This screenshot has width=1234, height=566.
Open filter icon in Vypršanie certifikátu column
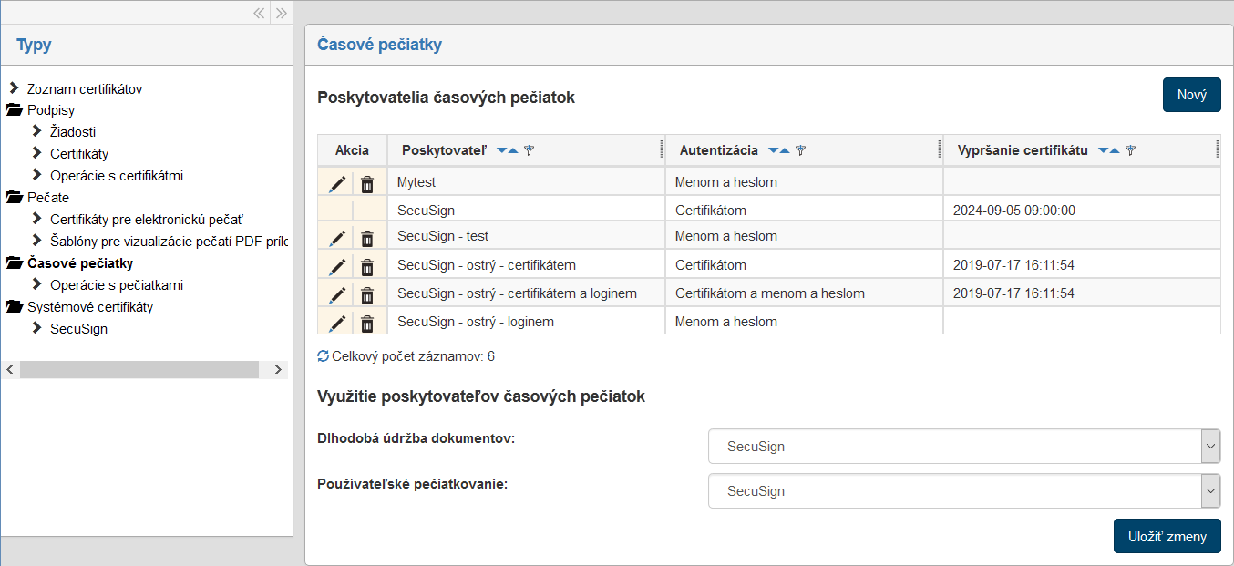(1131, 150)
